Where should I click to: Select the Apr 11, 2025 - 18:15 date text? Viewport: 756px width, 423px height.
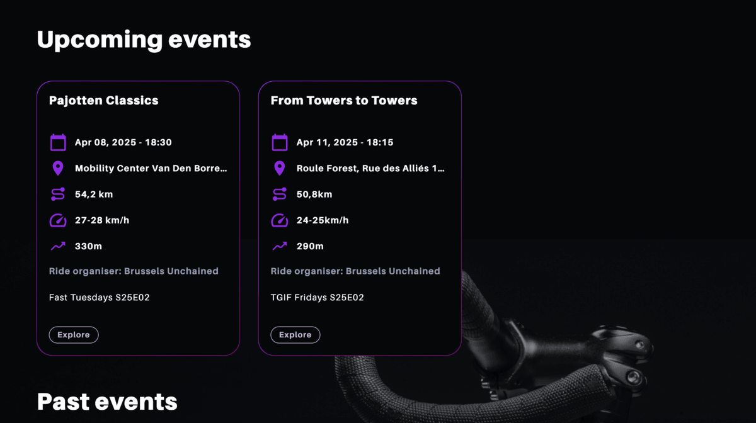pyautogui.click(x=345, y=142)
